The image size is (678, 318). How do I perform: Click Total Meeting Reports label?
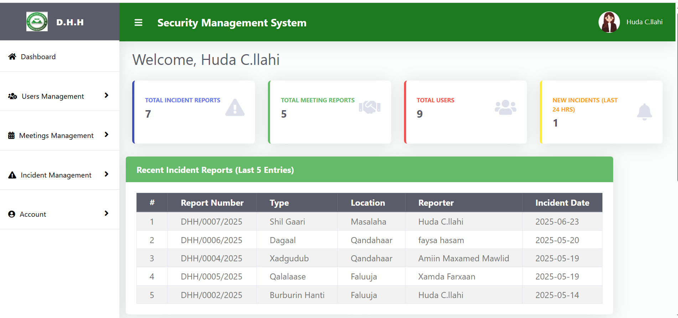point(317,100)
